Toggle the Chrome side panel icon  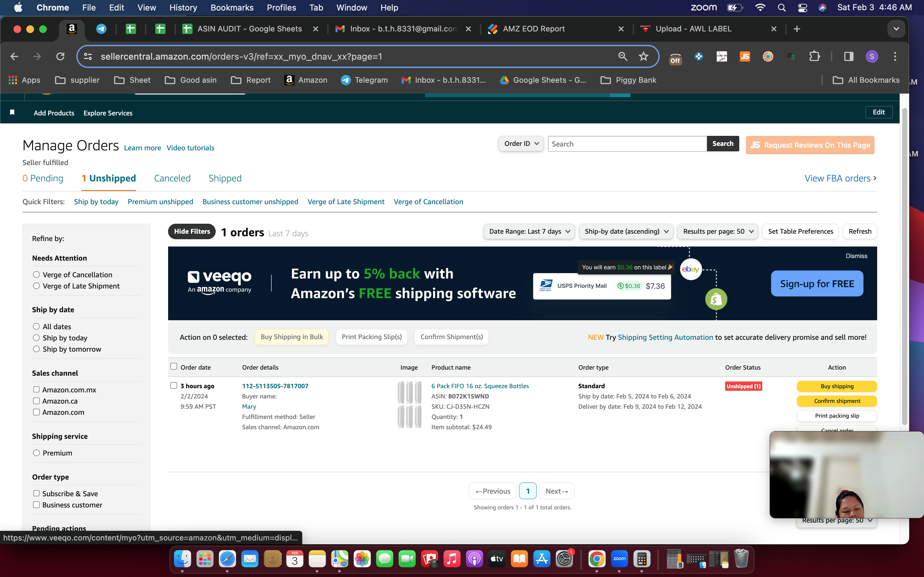point(849,56)
